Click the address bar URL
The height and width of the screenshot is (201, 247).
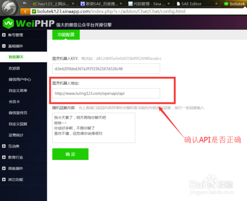pos(111,11)
